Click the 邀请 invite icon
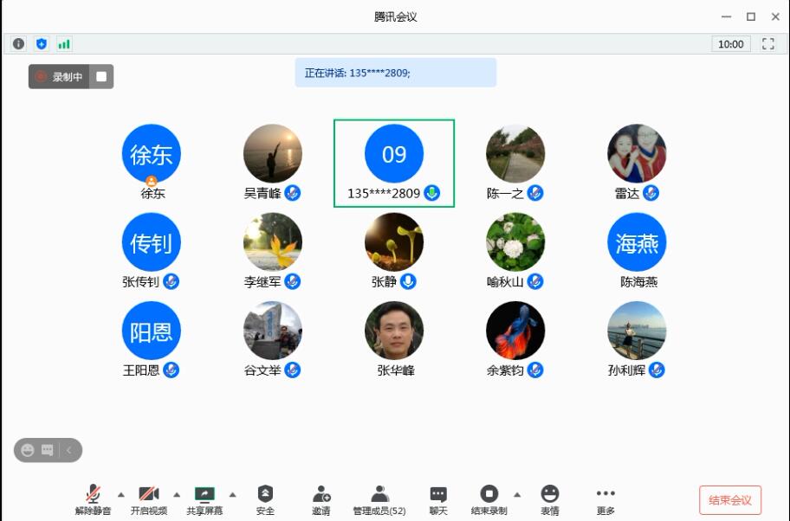The image size is (790, 521). [x=321, y=499]
